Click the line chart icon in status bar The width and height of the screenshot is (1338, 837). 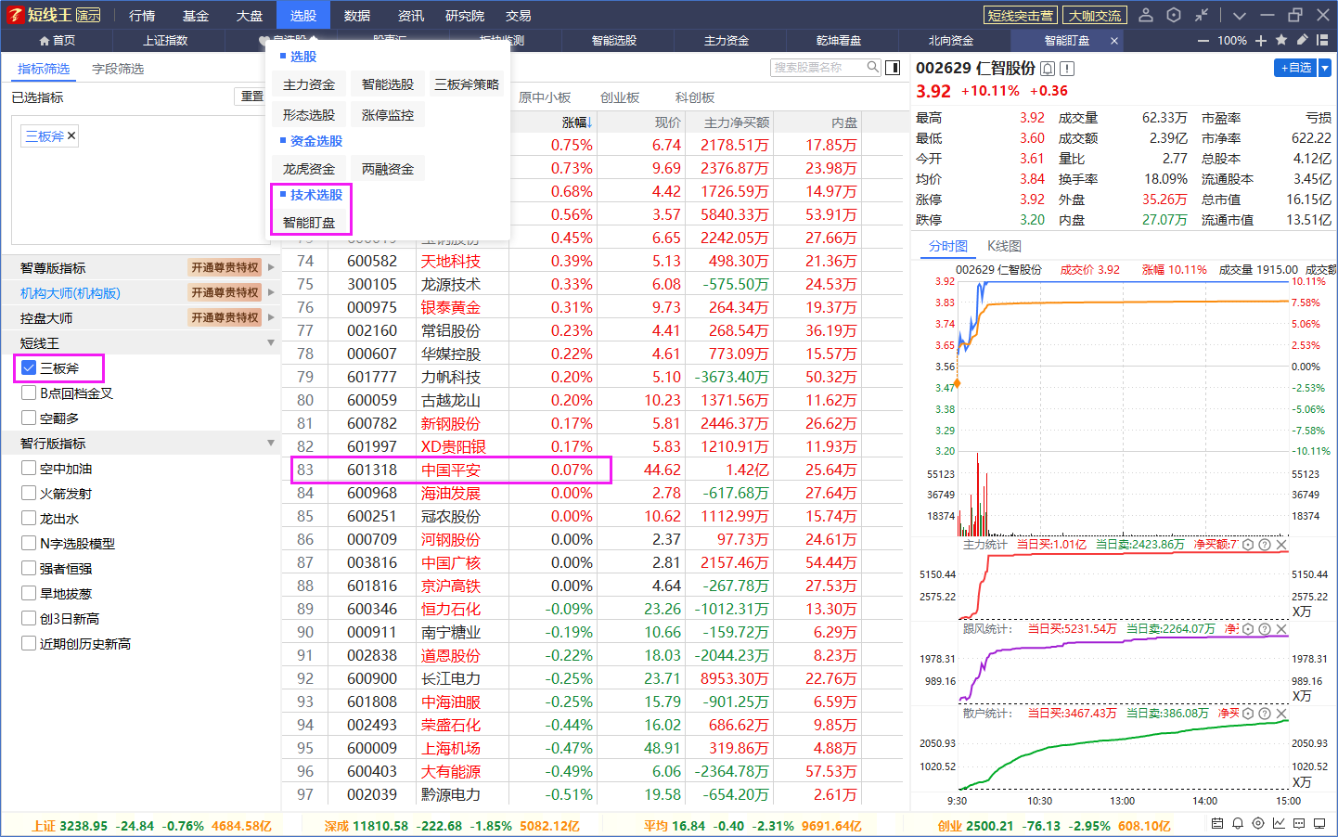[1279, 824]
